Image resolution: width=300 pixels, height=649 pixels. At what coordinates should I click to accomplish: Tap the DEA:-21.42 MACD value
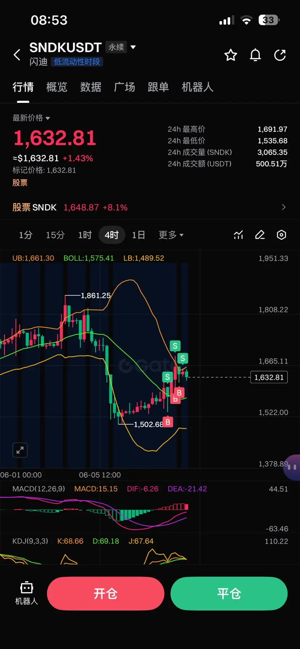click(x=187, y=489)
